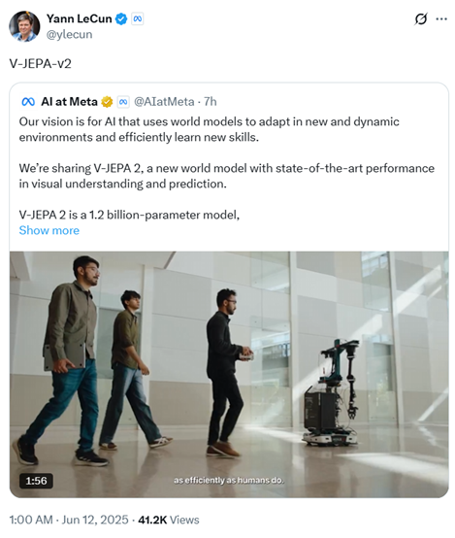455x538 pixels.
Task: Click Meta affiliation badge beside Yann LeCun
Action: coord(138,18)
